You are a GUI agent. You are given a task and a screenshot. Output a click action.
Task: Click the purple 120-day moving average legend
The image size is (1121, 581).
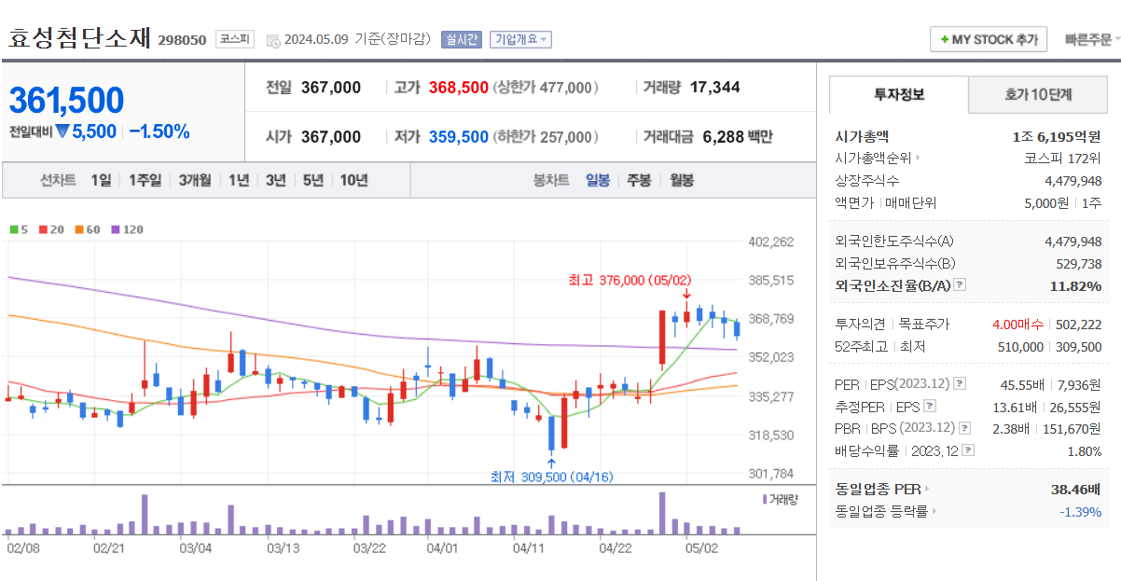point(127,229)
